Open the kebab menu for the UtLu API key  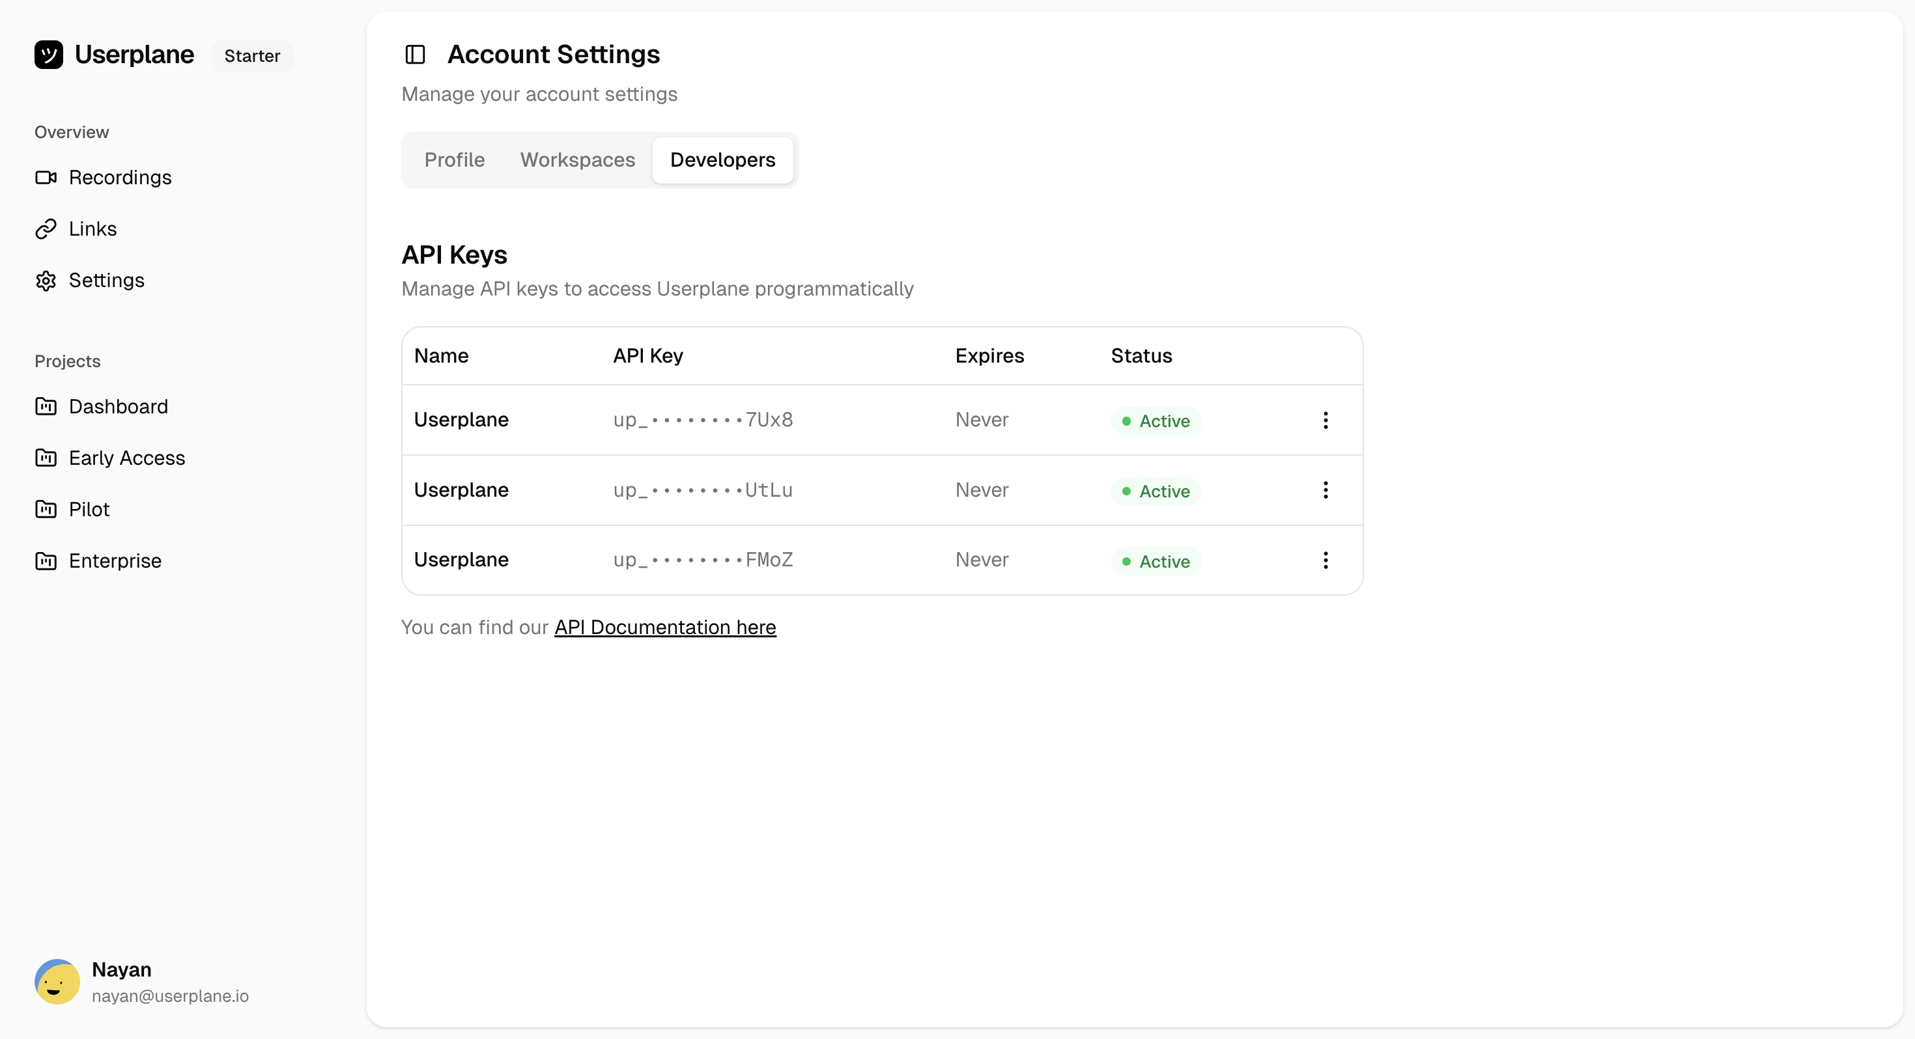click(x=1326, y=490)
